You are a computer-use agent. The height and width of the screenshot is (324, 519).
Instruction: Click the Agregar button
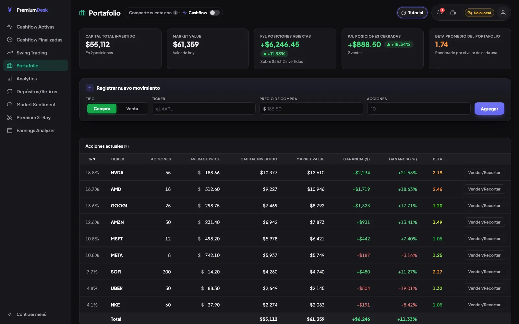(489, 109)
